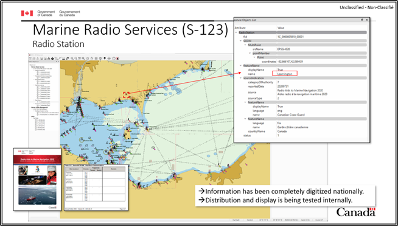Collapse the MultiPoint node
The image size is (398, 226).
(x=245, y=45)
